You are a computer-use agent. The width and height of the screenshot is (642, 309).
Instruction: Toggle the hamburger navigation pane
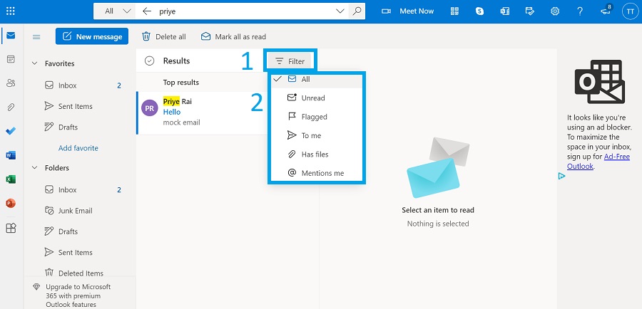[x=36, y=37]
